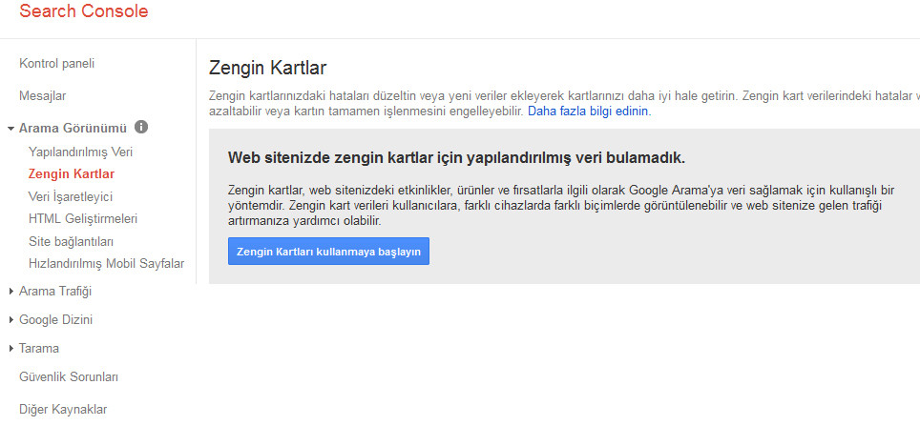Expand the Arama Trafiği section arrow

11,292
